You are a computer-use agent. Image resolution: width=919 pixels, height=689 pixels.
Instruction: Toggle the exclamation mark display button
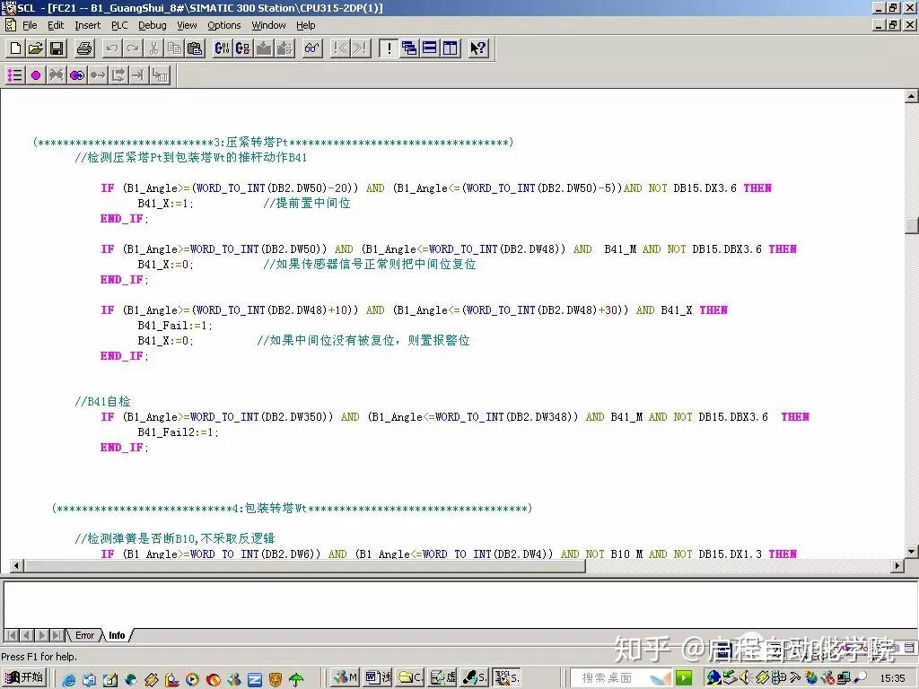click(389, 48)
